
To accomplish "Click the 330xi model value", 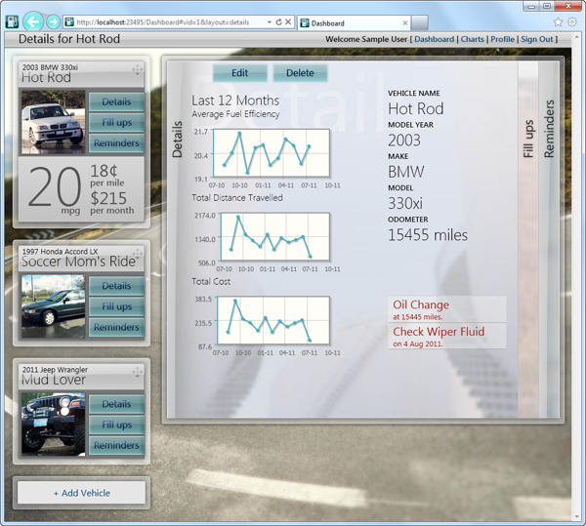I will pyautogui.click(x=405, y=203).
